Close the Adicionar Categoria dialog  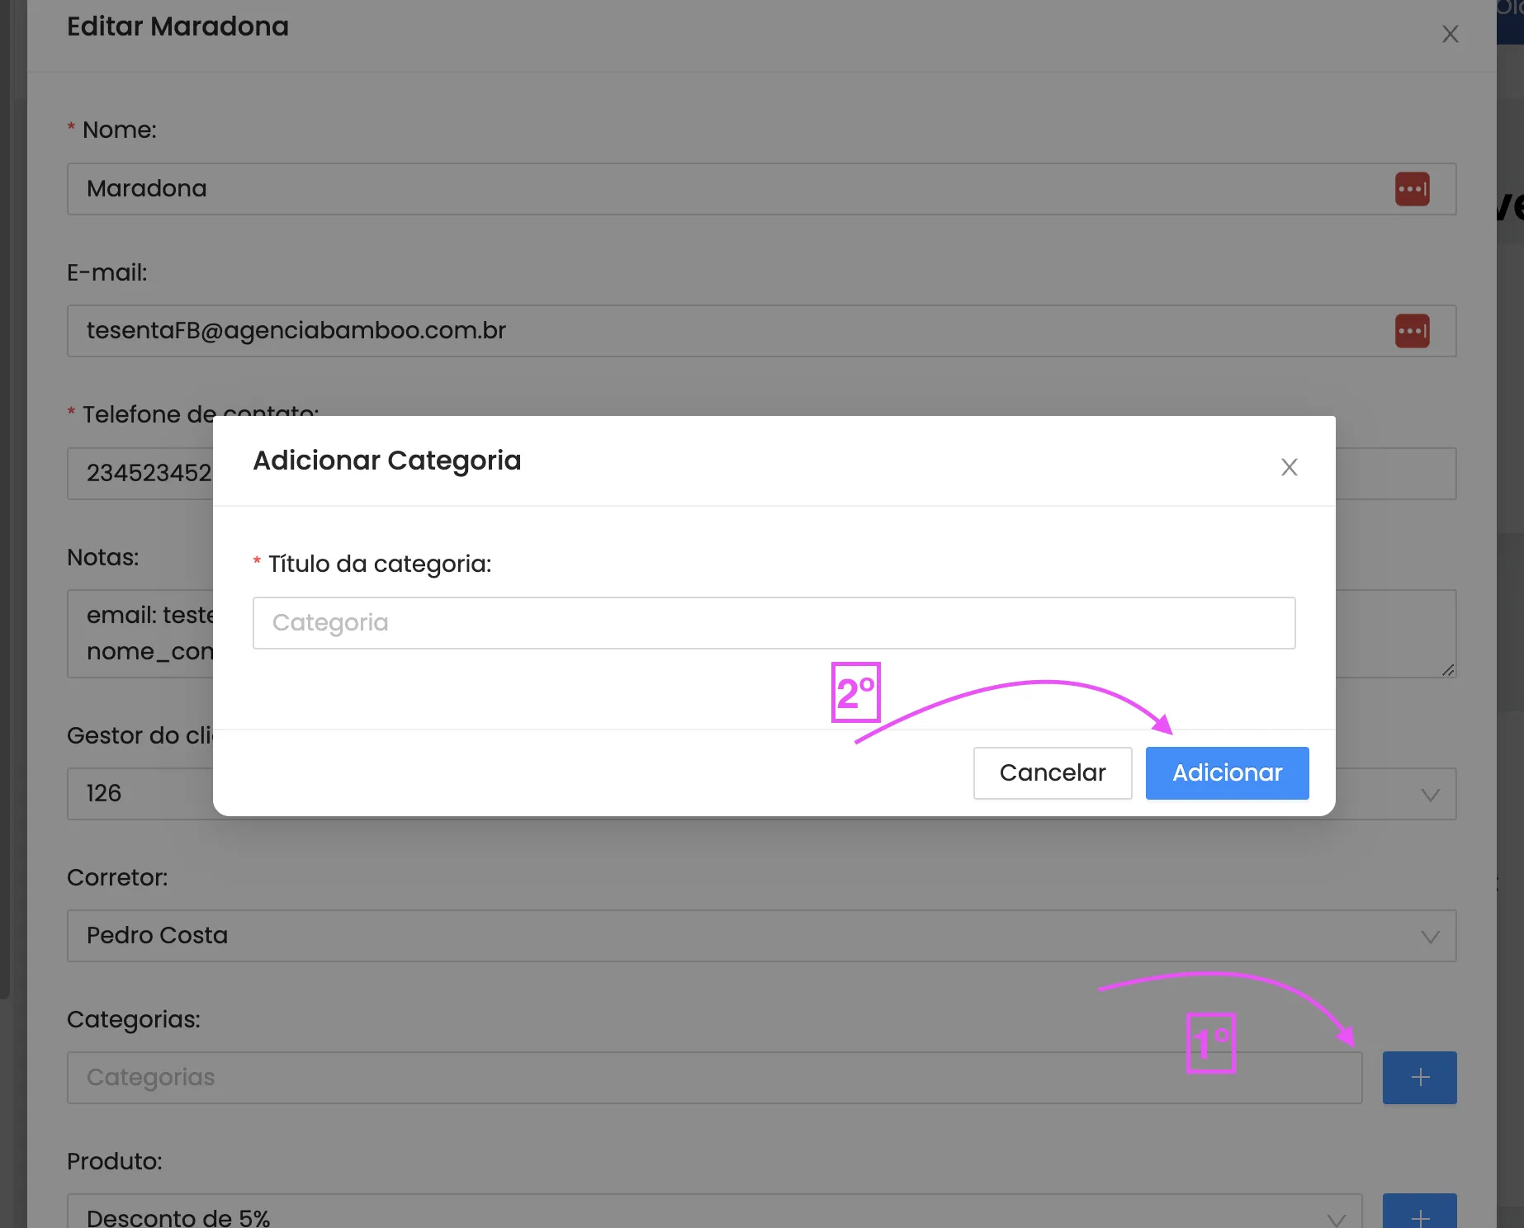[1290, 467]
